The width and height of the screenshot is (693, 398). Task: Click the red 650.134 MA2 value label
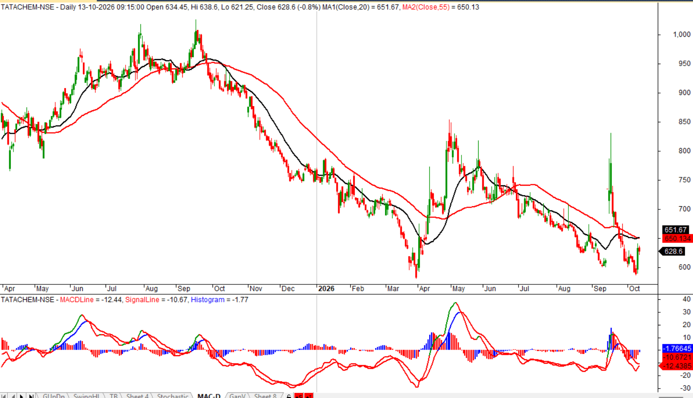677,239
